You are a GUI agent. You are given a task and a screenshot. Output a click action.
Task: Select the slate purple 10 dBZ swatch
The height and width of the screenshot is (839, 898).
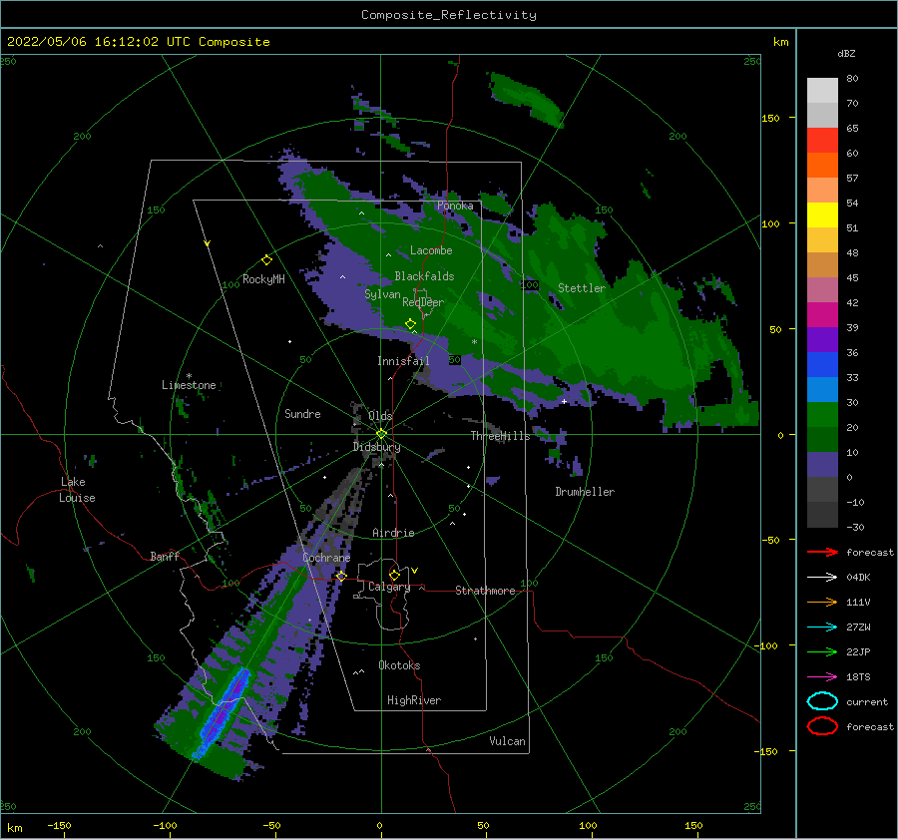click(822, 465)
